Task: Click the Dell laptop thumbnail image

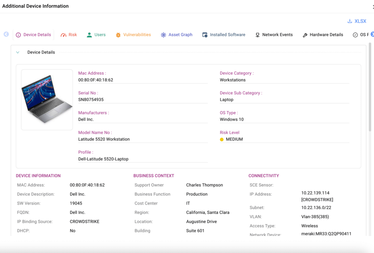Action: point(47,99)
